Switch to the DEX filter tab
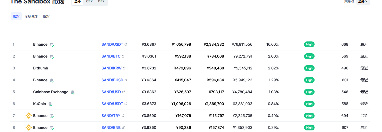Image resolution: width=382 pixels, height=132 pixels. pos(101,2)
